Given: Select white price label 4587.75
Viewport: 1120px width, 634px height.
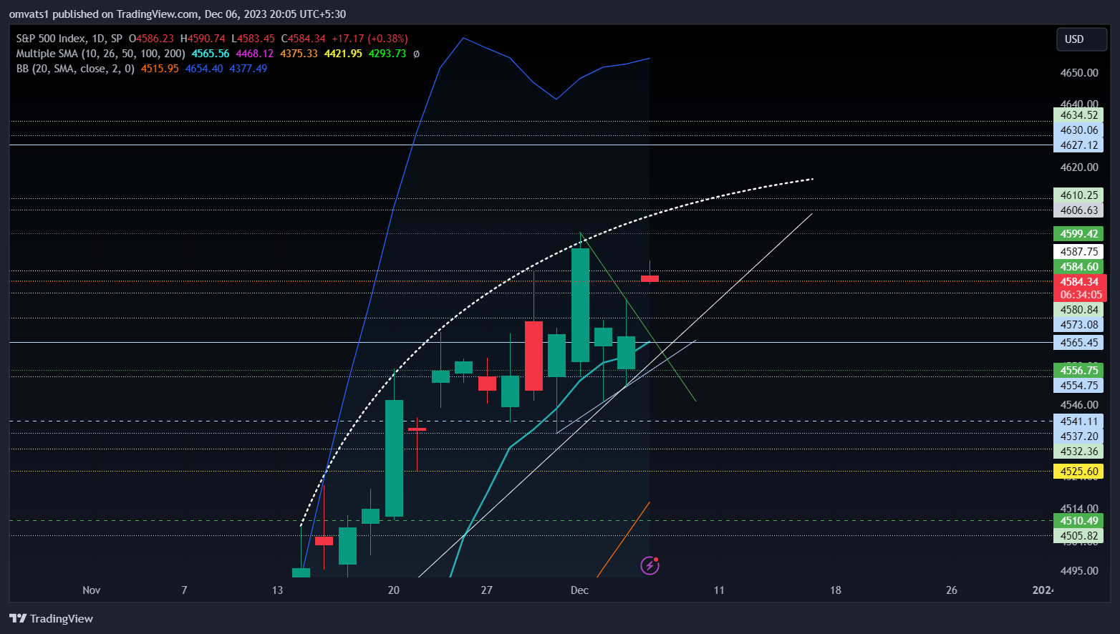Looking at the screenshot, I should pos(1078,252).
